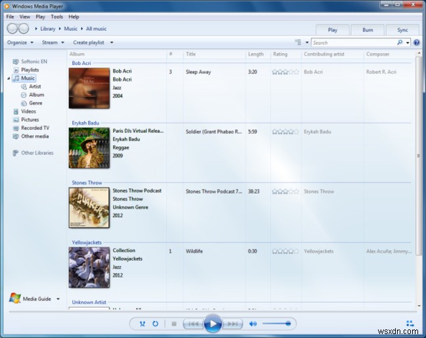
Task: Browse by Album in sidebar
Action: pyautogui.click(x=33, y=95)
